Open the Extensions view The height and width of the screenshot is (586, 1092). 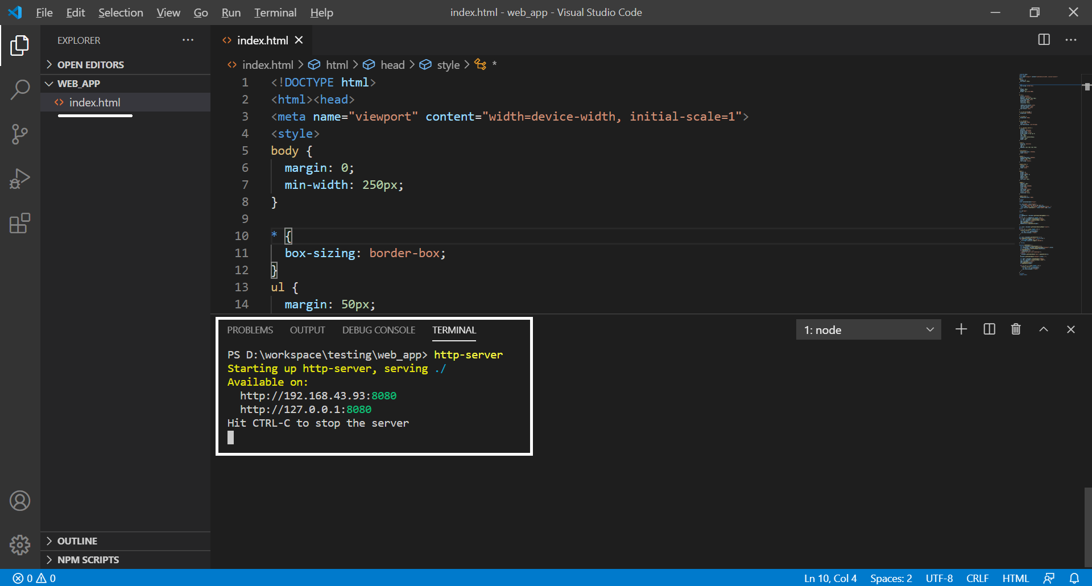pos(20,223)
